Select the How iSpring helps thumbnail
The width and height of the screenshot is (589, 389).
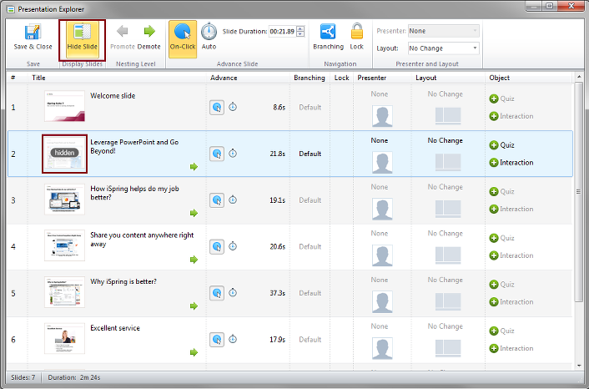64,199
